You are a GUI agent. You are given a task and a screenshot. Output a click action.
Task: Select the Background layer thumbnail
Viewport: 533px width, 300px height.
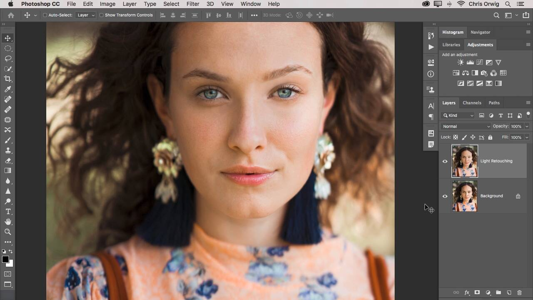(465, 196)
